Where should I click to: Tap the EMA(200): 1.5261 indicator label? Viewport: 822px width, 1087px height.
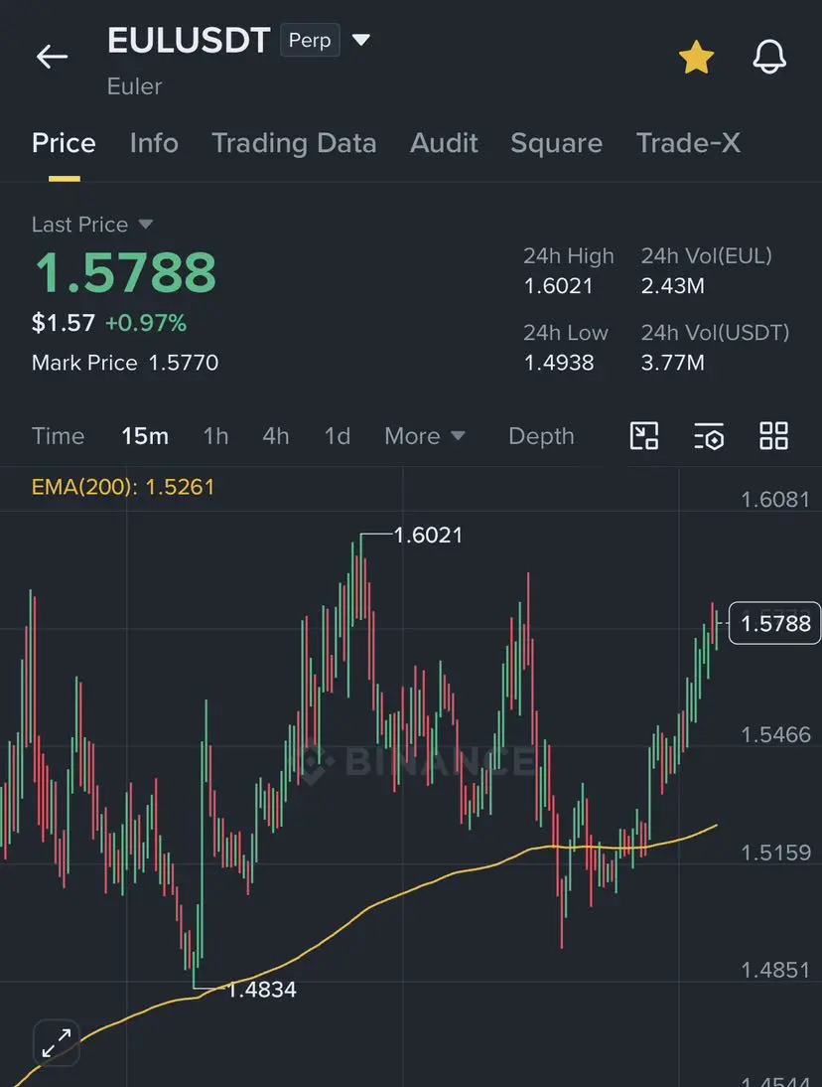(122, 487)
